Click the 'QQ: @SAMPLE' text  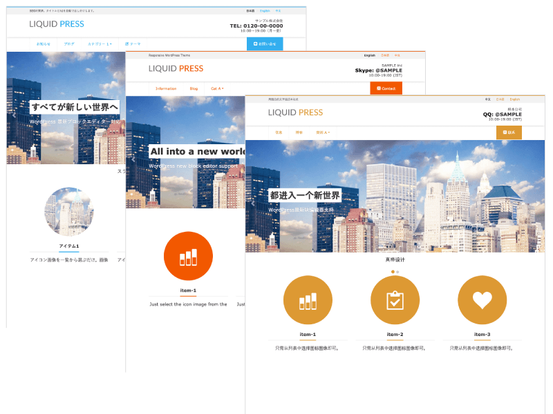click(503, 115)
